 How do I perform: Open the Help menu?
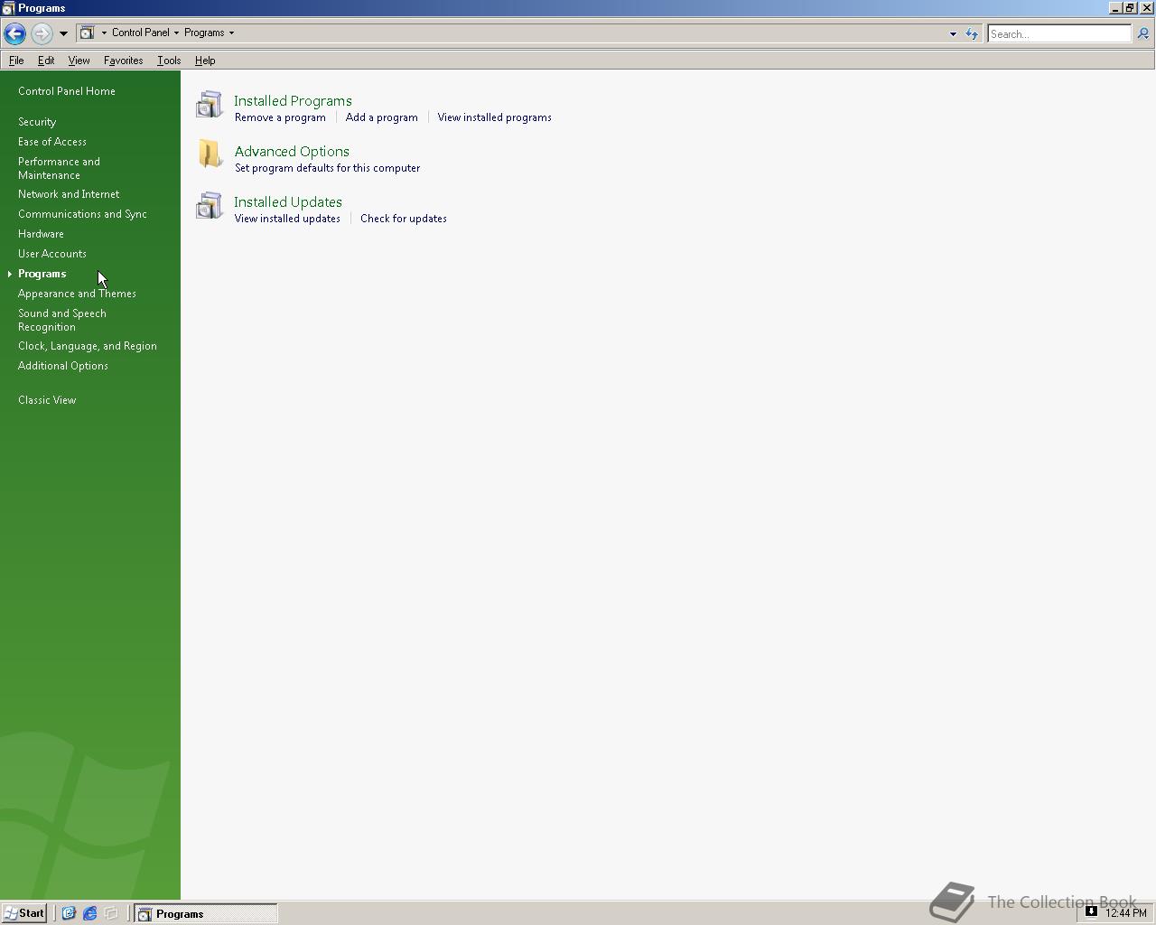[205, 61]
